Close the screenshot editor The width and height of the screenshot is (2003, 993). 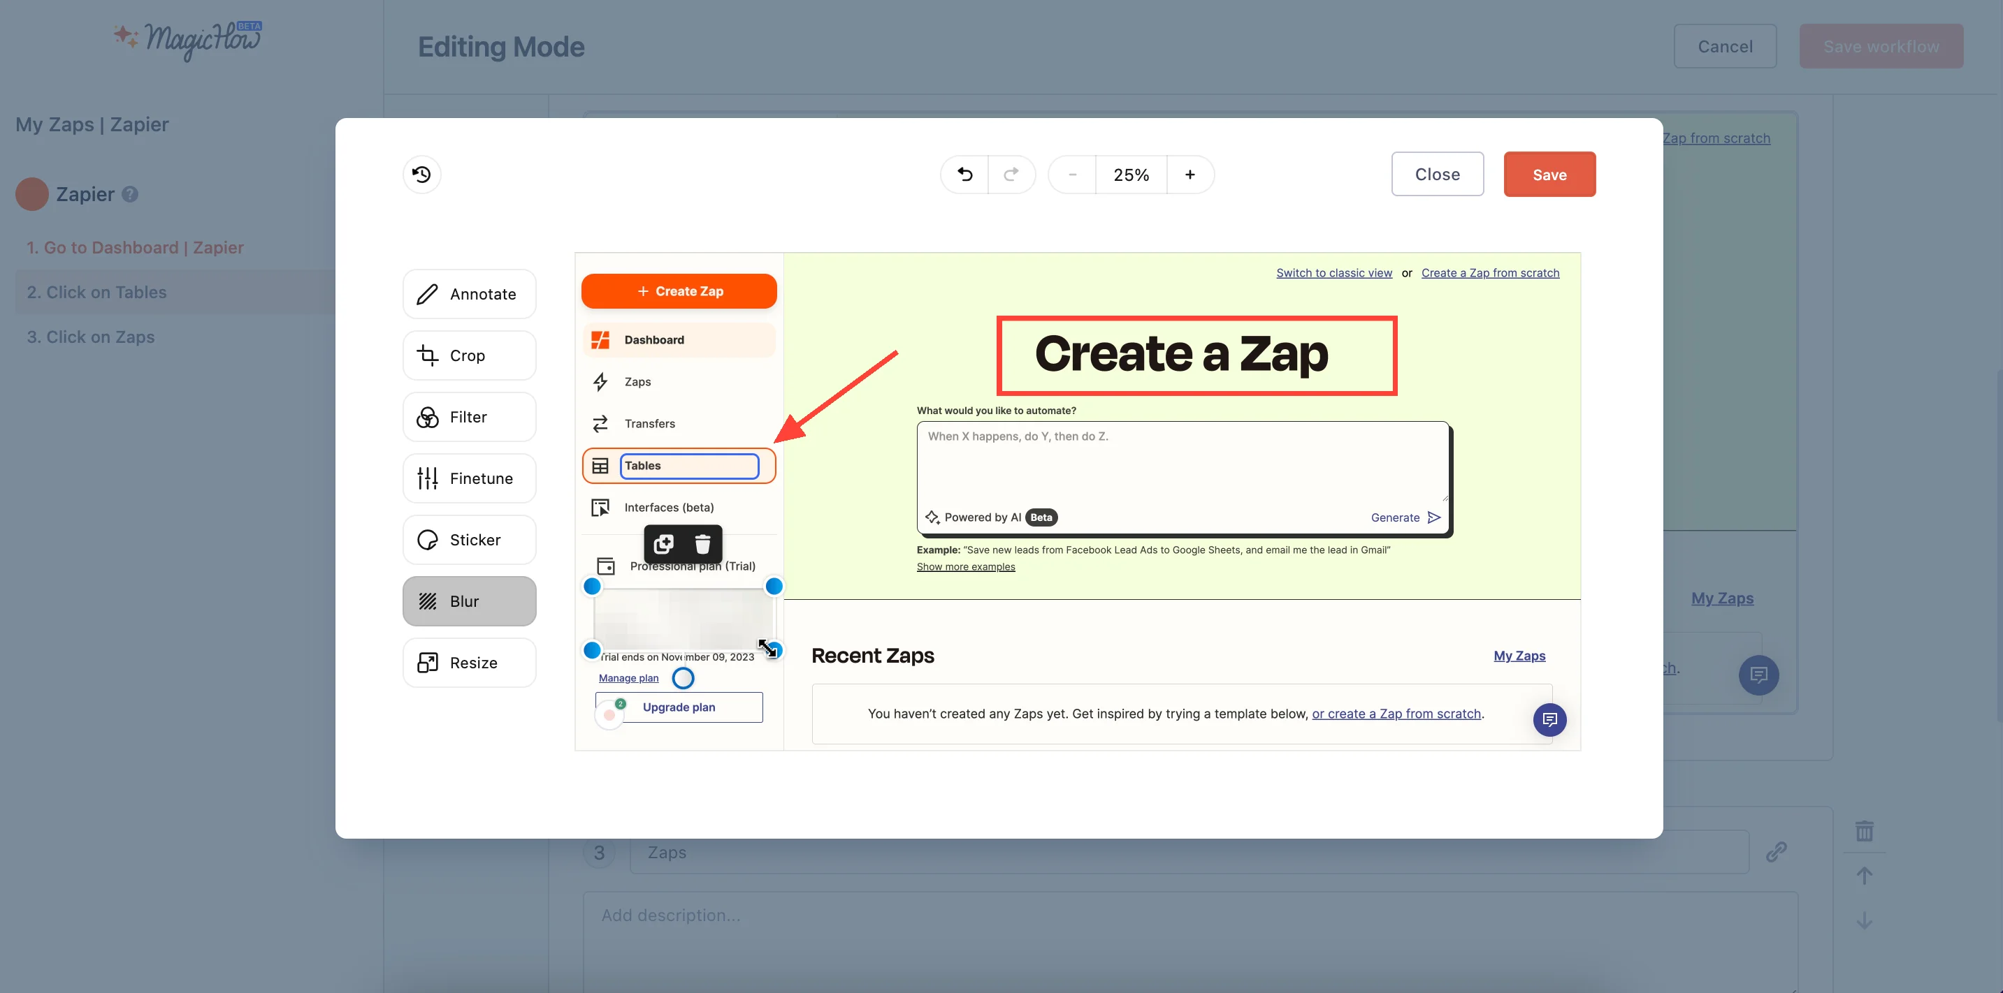(1437, 174)
